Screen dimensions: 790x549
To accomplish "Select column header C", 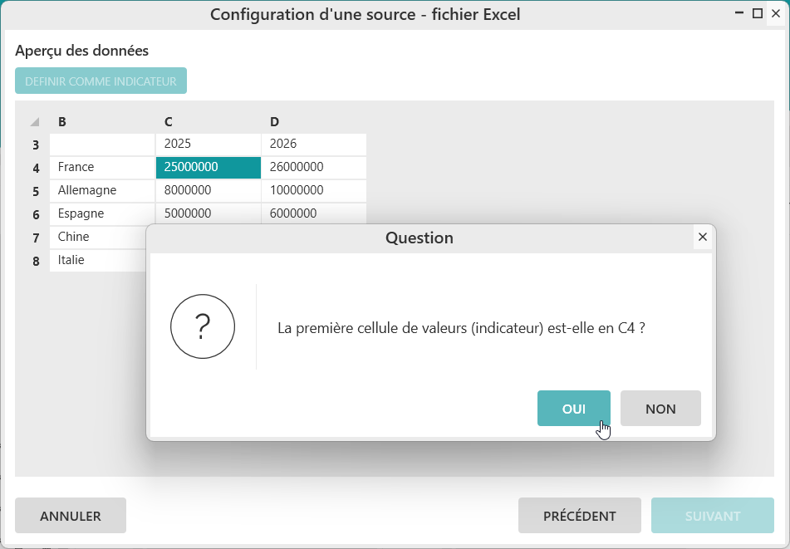I will [169, 122].
